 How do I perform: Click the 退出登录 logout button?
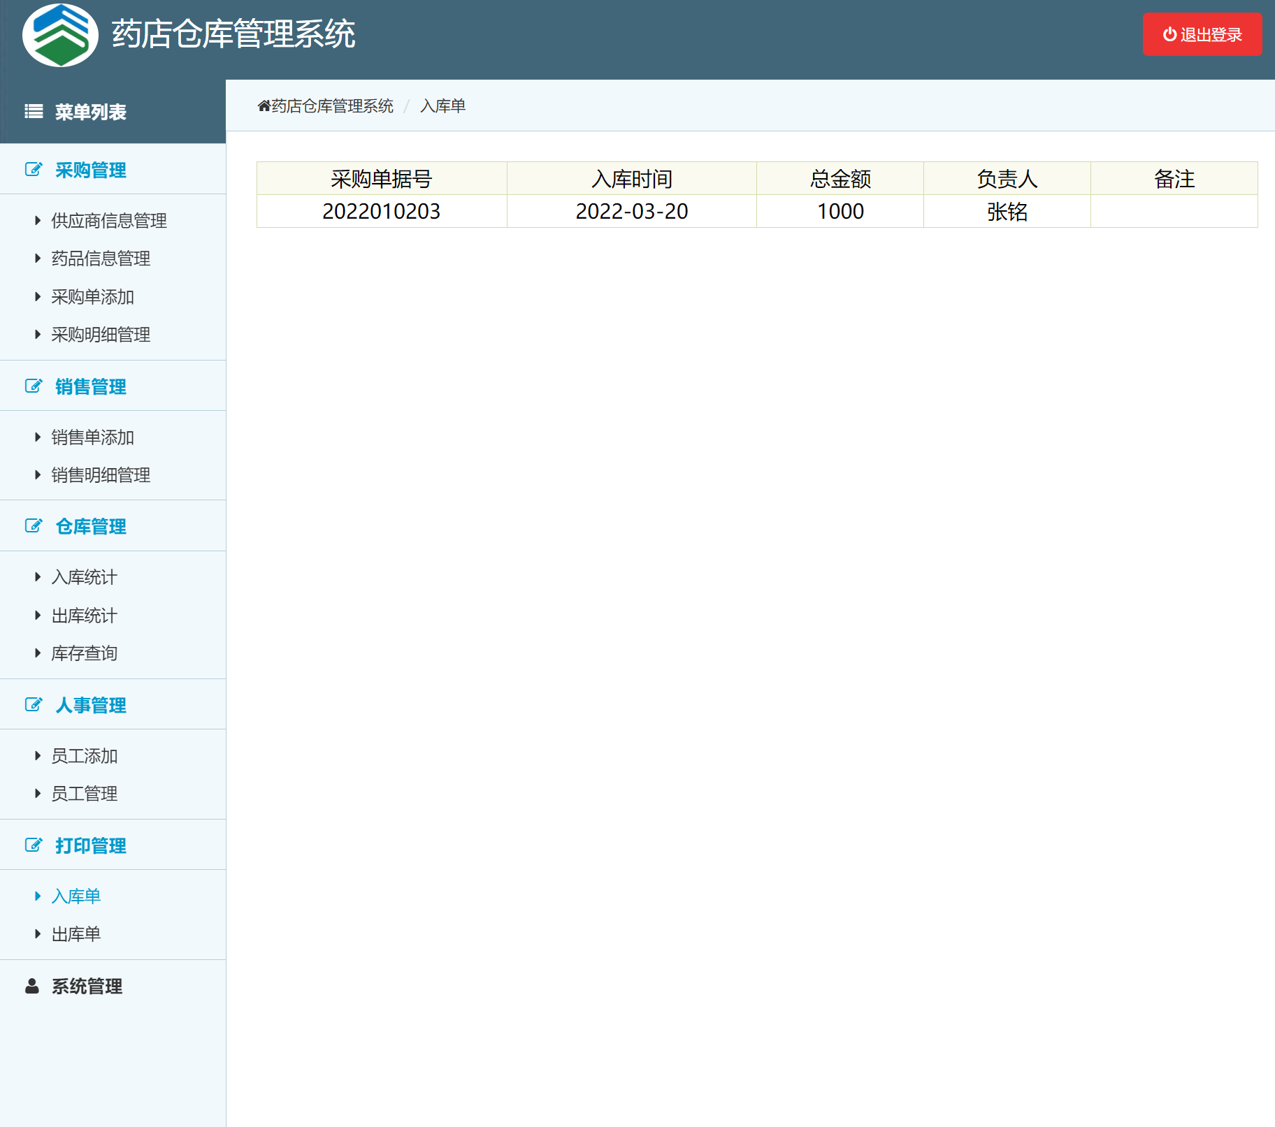coord(1202,34)
